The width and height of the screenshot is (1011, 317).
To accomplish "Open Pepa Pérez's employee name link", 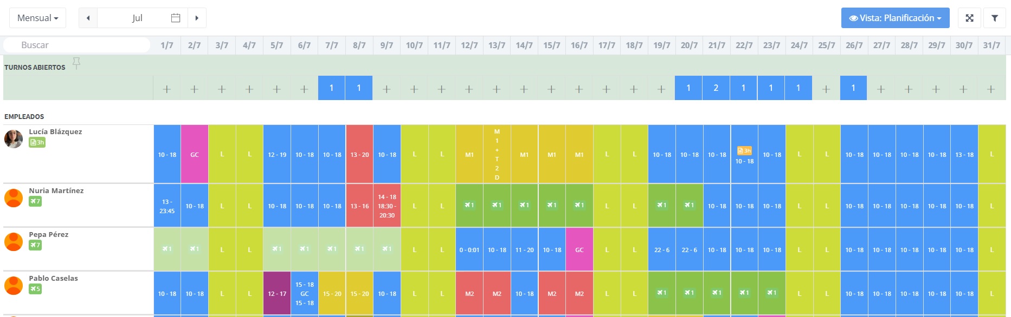I will [49, 234].
